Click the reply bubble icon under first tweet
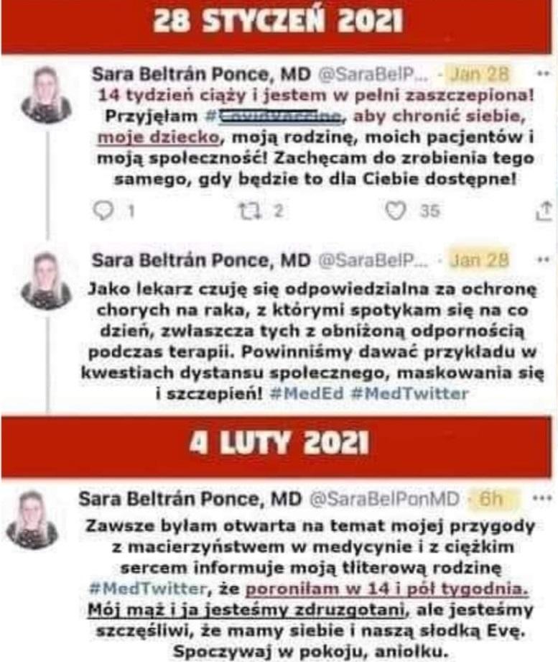558x662 pixels. click(x=103, y=211)
